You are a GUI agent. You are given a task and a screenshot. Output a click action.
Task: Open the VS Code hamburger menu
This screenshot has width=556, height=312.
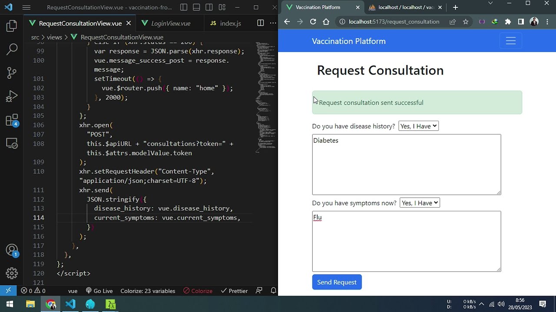pyautogui.click(x=26, y=7)
